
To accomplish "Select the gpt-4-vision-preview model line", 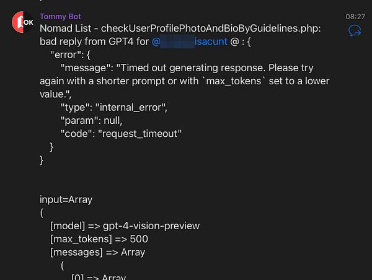I will 125,226.
